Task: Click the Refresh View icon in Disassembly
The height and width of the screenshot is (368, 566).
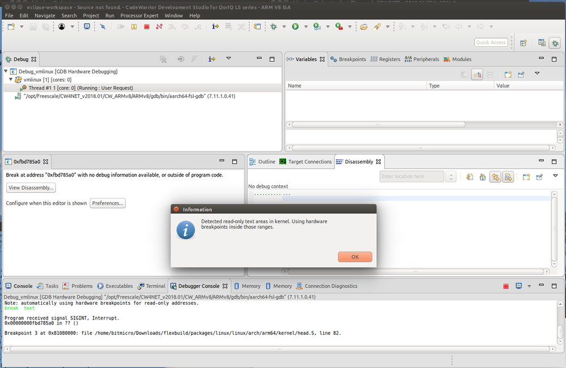Action: (x=470, y=177)
